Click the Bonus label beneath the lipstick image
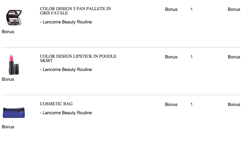This screenshot has width=242, height=142. pos(8,79)
